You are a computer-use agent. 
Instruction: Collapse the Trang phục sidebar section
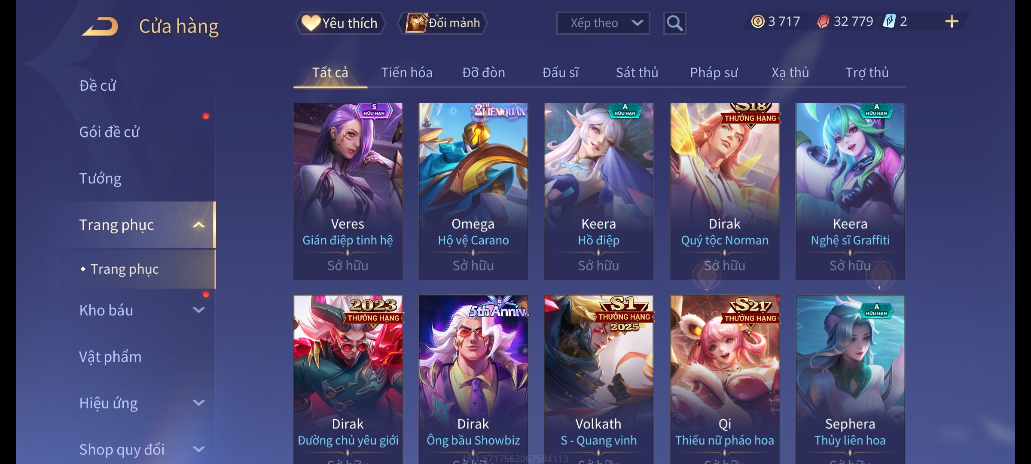(198, 225)
